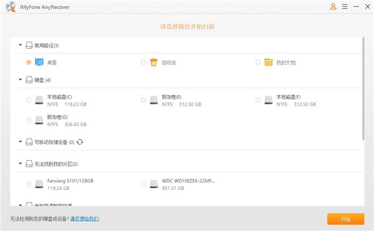Screen dimensions: 374x231
Task: Click the iMyFone AnyRecover logo icon
Action: [x=11, y=7]
